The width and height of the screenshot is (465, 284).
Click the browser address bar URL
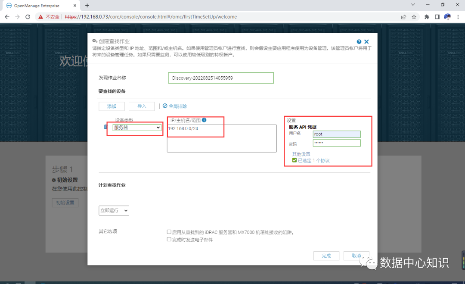click(151, 17)
